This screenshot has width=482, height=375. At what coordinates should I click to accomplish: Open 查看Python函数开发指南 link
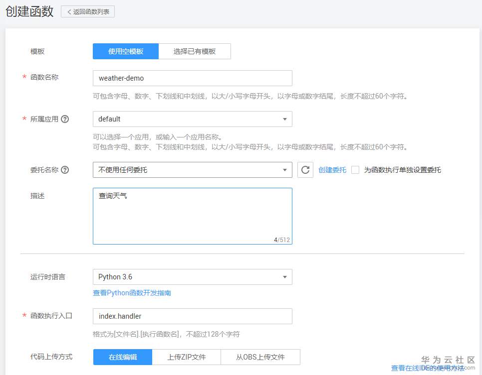pyautogui.click(x=132, y=293)
